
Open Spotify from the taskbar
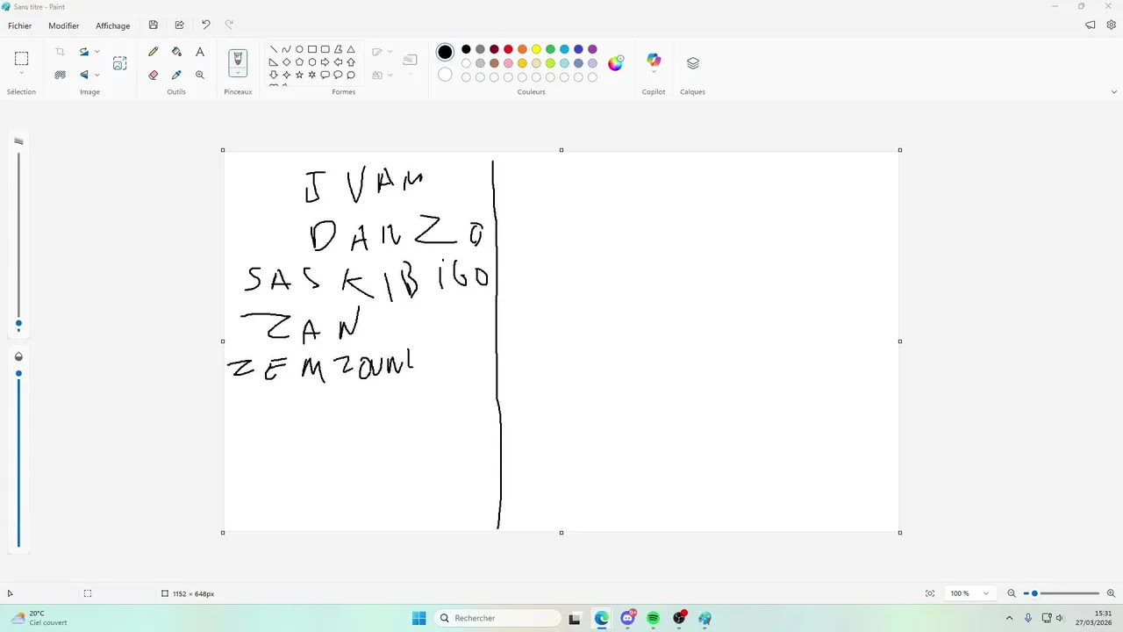click(653, 618)
